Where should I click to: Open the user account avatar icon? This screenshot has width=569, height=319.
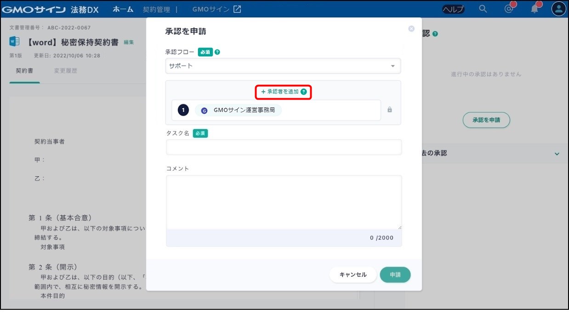tap(558, 9)
